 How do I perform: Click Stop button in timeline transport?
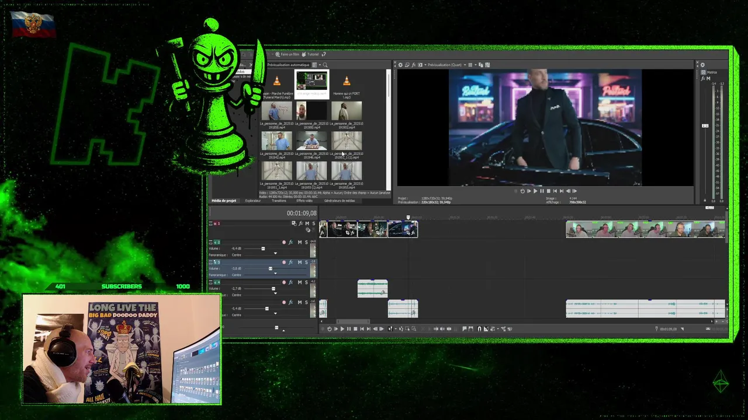click(x=355, y=328)
